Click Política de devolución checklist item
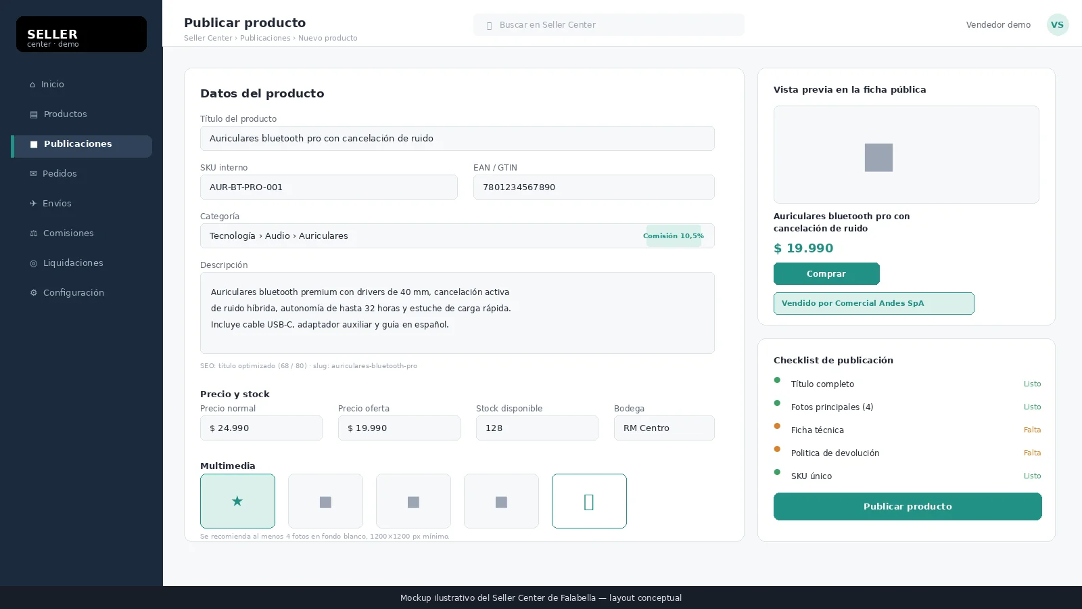The image size is (1082, 609). coord(908,453)
